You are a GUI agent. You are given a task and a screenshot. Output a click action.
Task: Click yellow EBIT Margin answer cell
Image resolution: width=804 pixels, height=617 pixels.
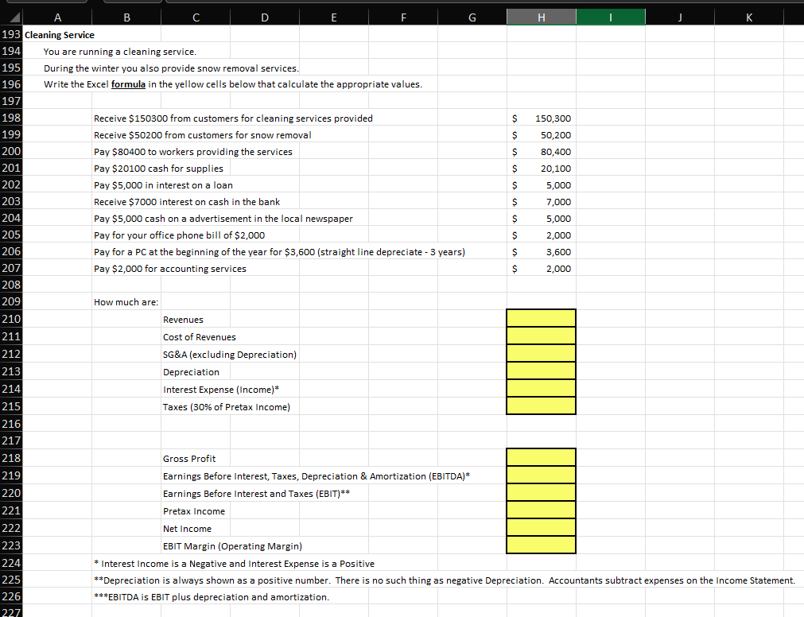[541, 545]
